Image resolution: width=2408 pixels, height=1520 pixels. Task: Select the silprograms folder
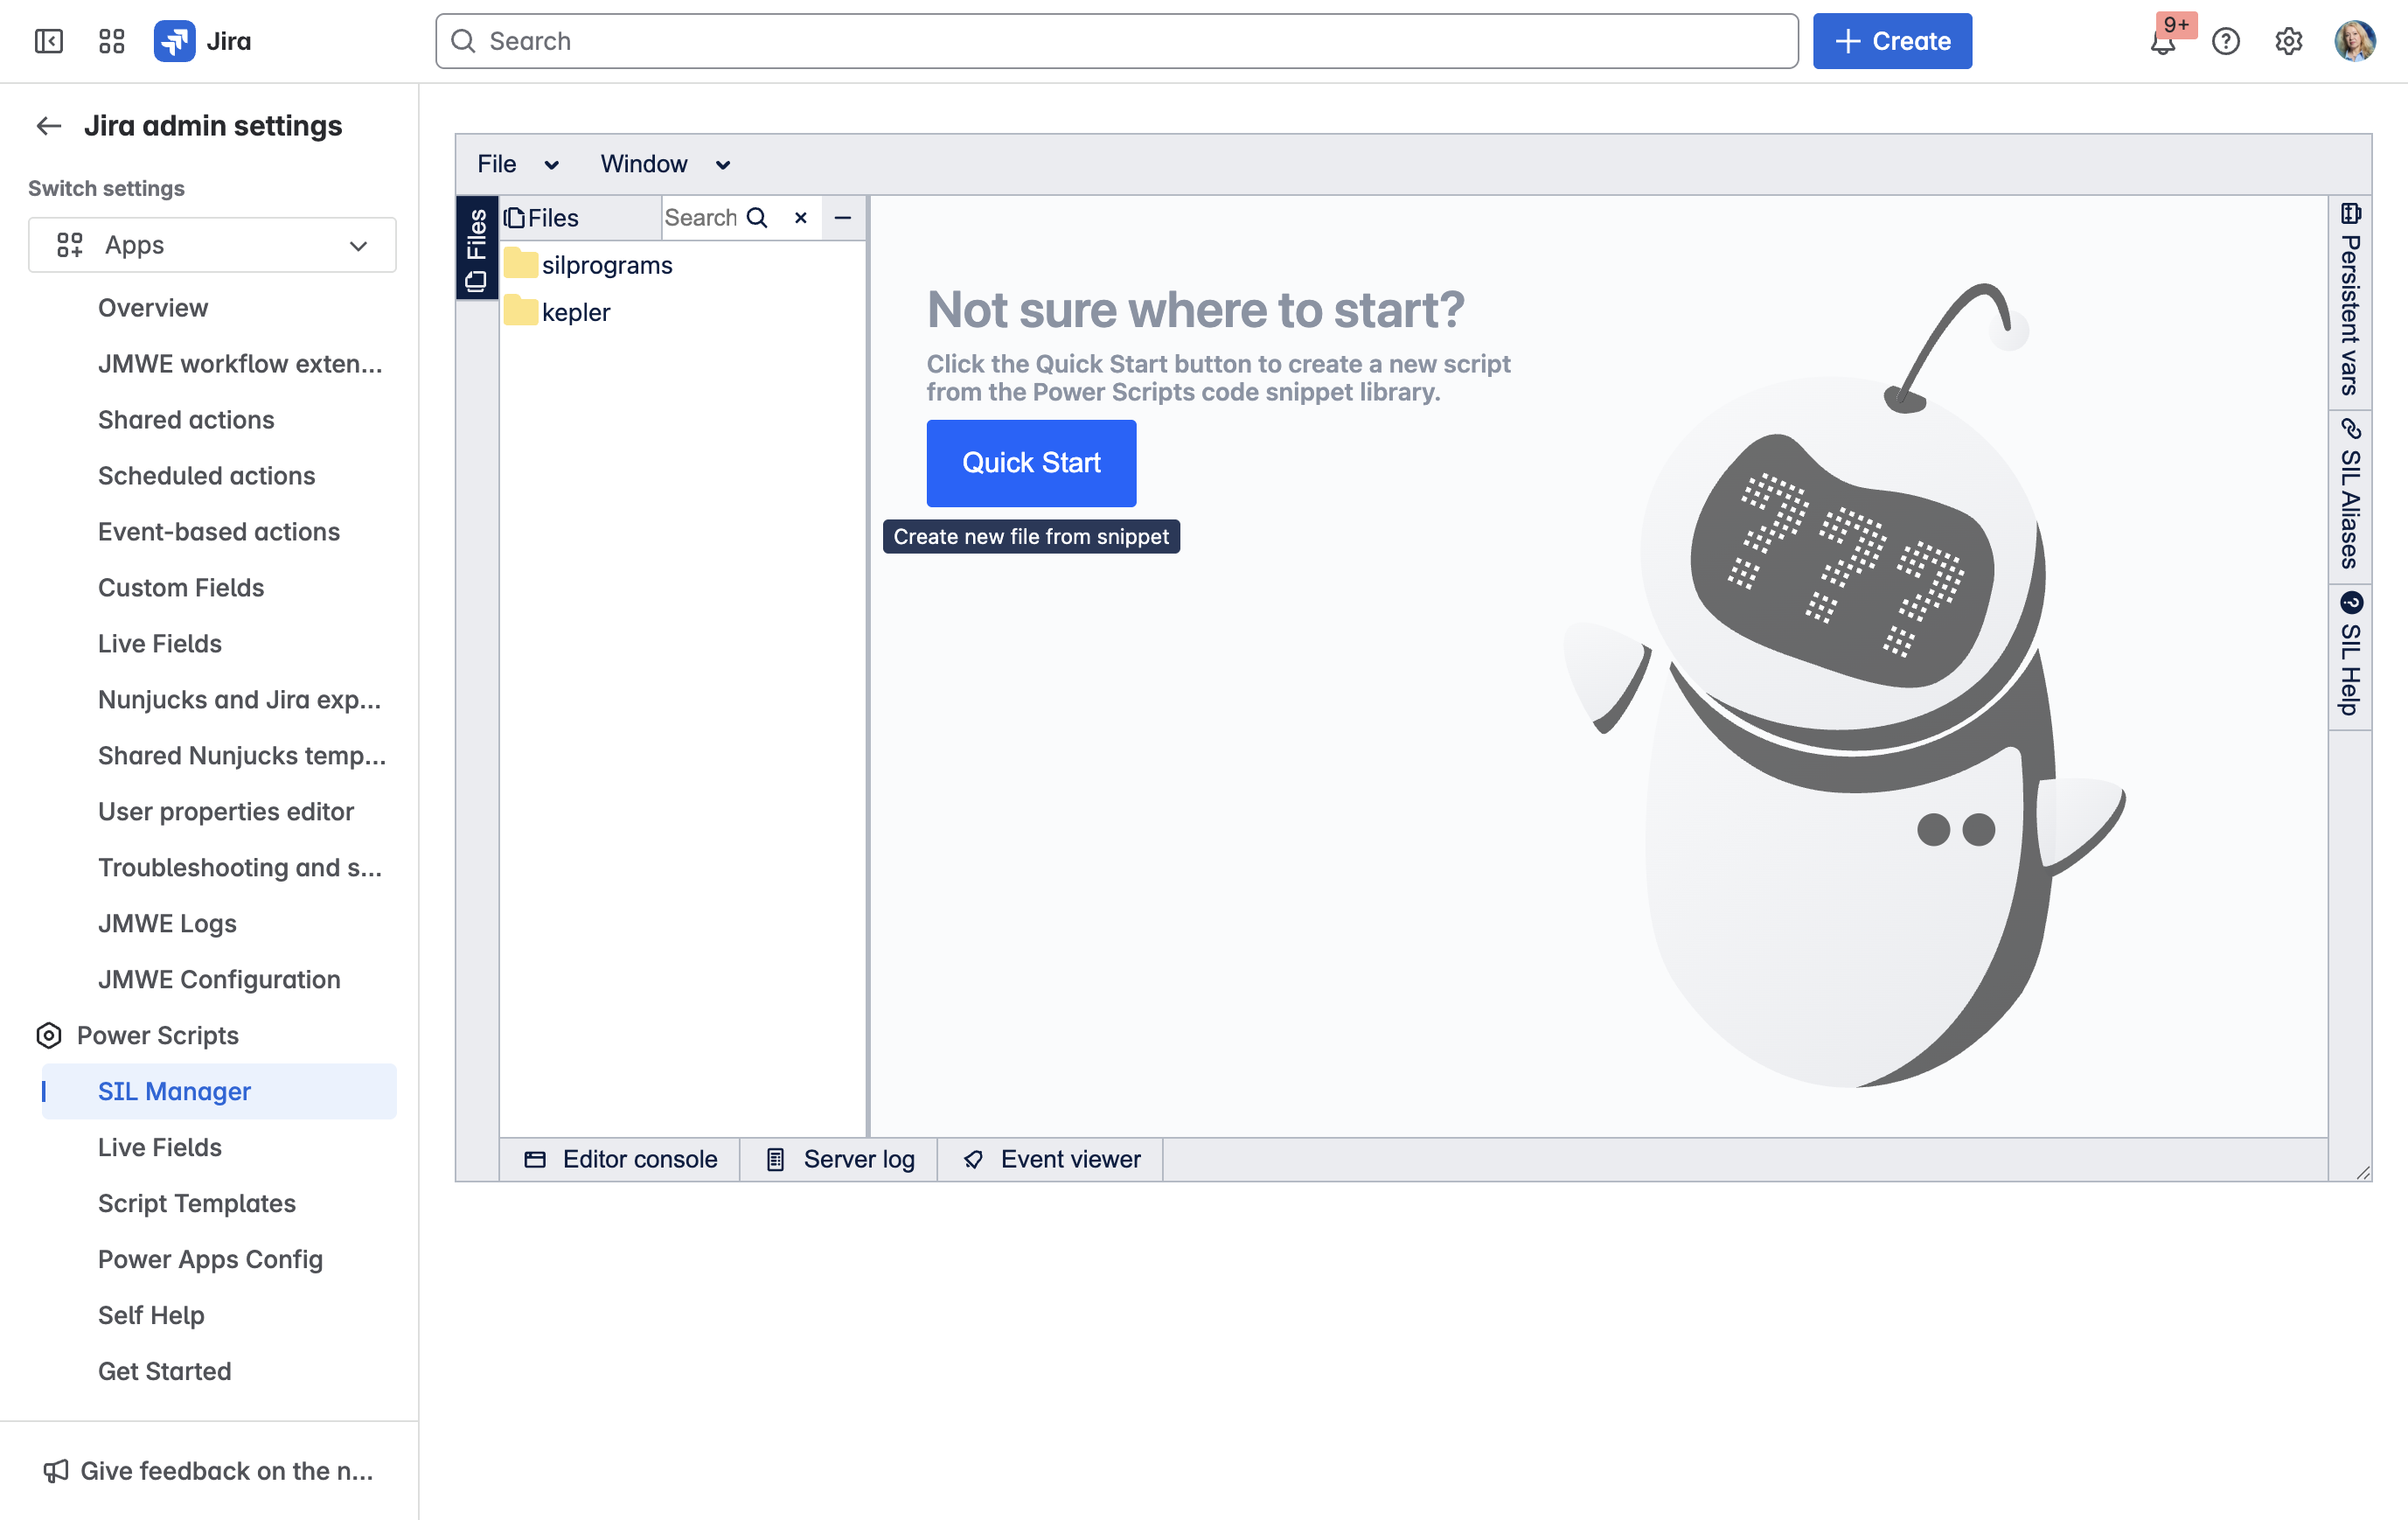pyautogui.click(x=607, y=265)
